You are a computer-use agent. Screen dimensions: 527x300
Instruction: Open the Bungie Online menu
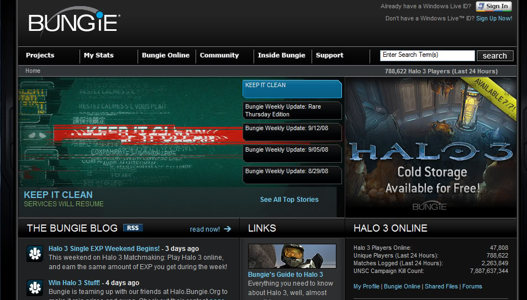(166, 55)
